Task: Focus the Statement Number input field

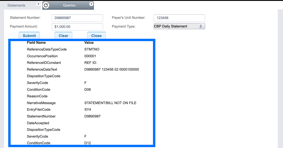Action: pos(77,18)
